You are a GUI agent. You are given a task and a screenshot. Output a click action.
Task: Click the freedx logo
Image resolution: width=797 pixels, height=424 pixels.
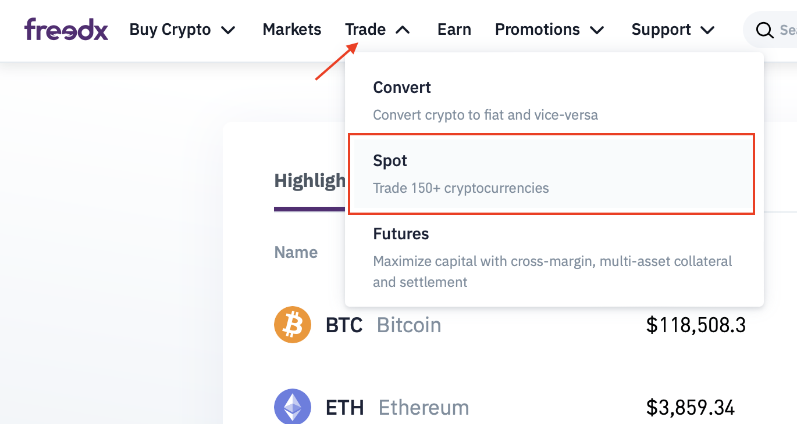coord(66,30)
